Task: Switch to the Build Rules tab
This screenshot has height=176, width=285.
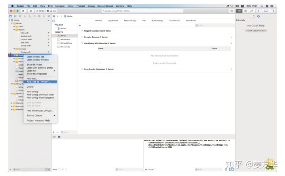Action: point(191,21)
